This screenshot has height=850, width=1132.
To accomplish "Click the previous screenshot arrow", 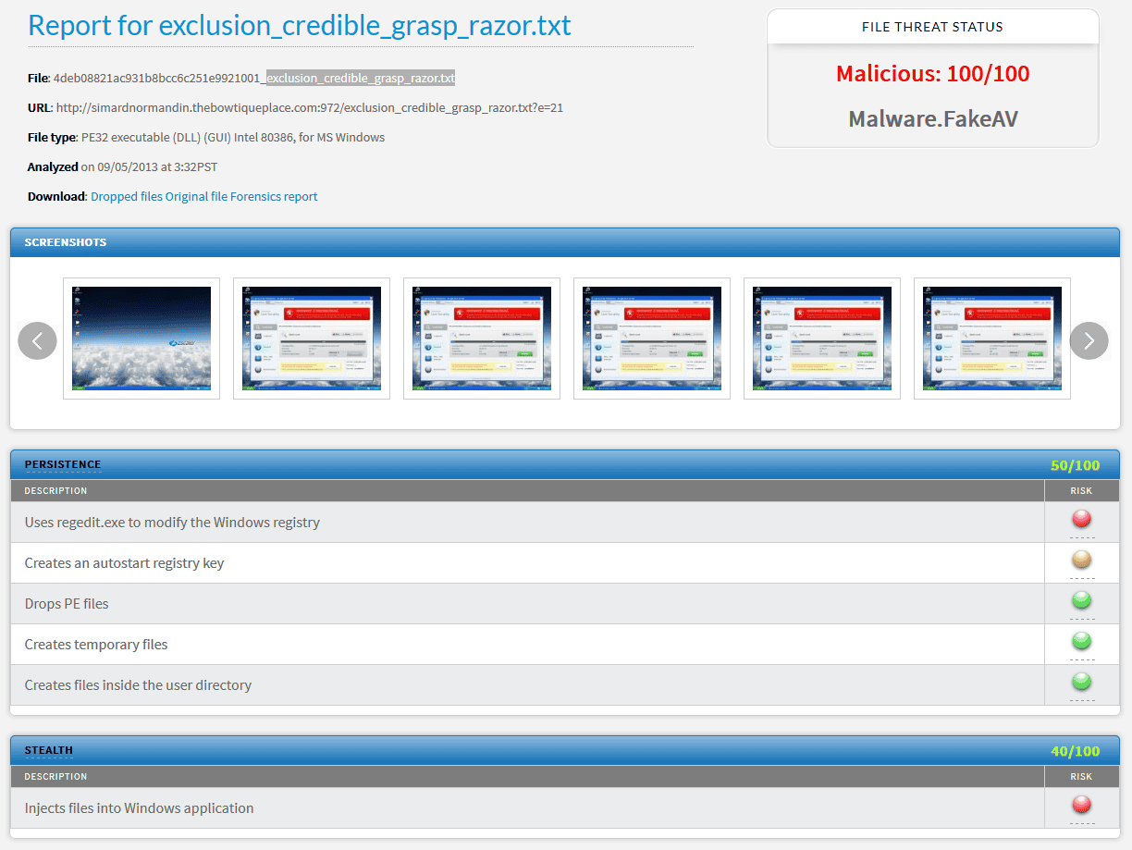I will (x=37, y=340).
